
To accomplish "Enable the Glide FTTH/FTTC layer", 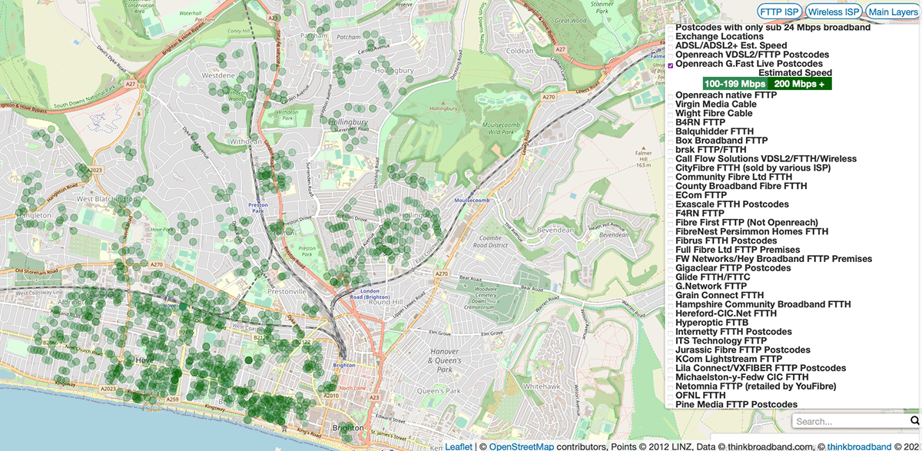I will 671,278.
